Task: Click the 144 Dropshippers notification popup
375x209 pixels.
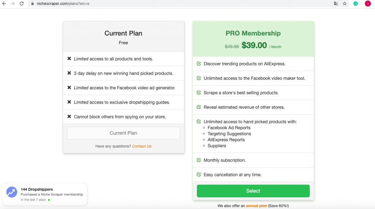Action: pos(45,194)
